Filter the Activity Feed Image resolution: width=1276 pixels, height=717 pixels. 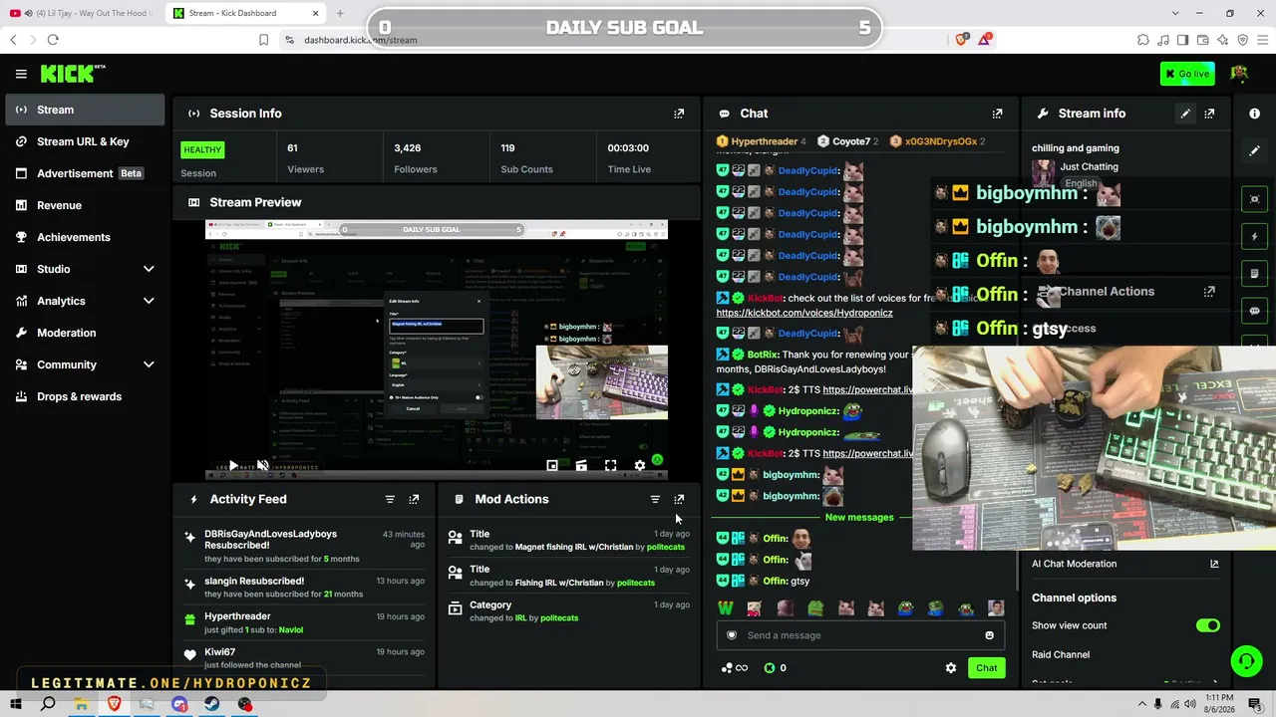tap(390, 499)
